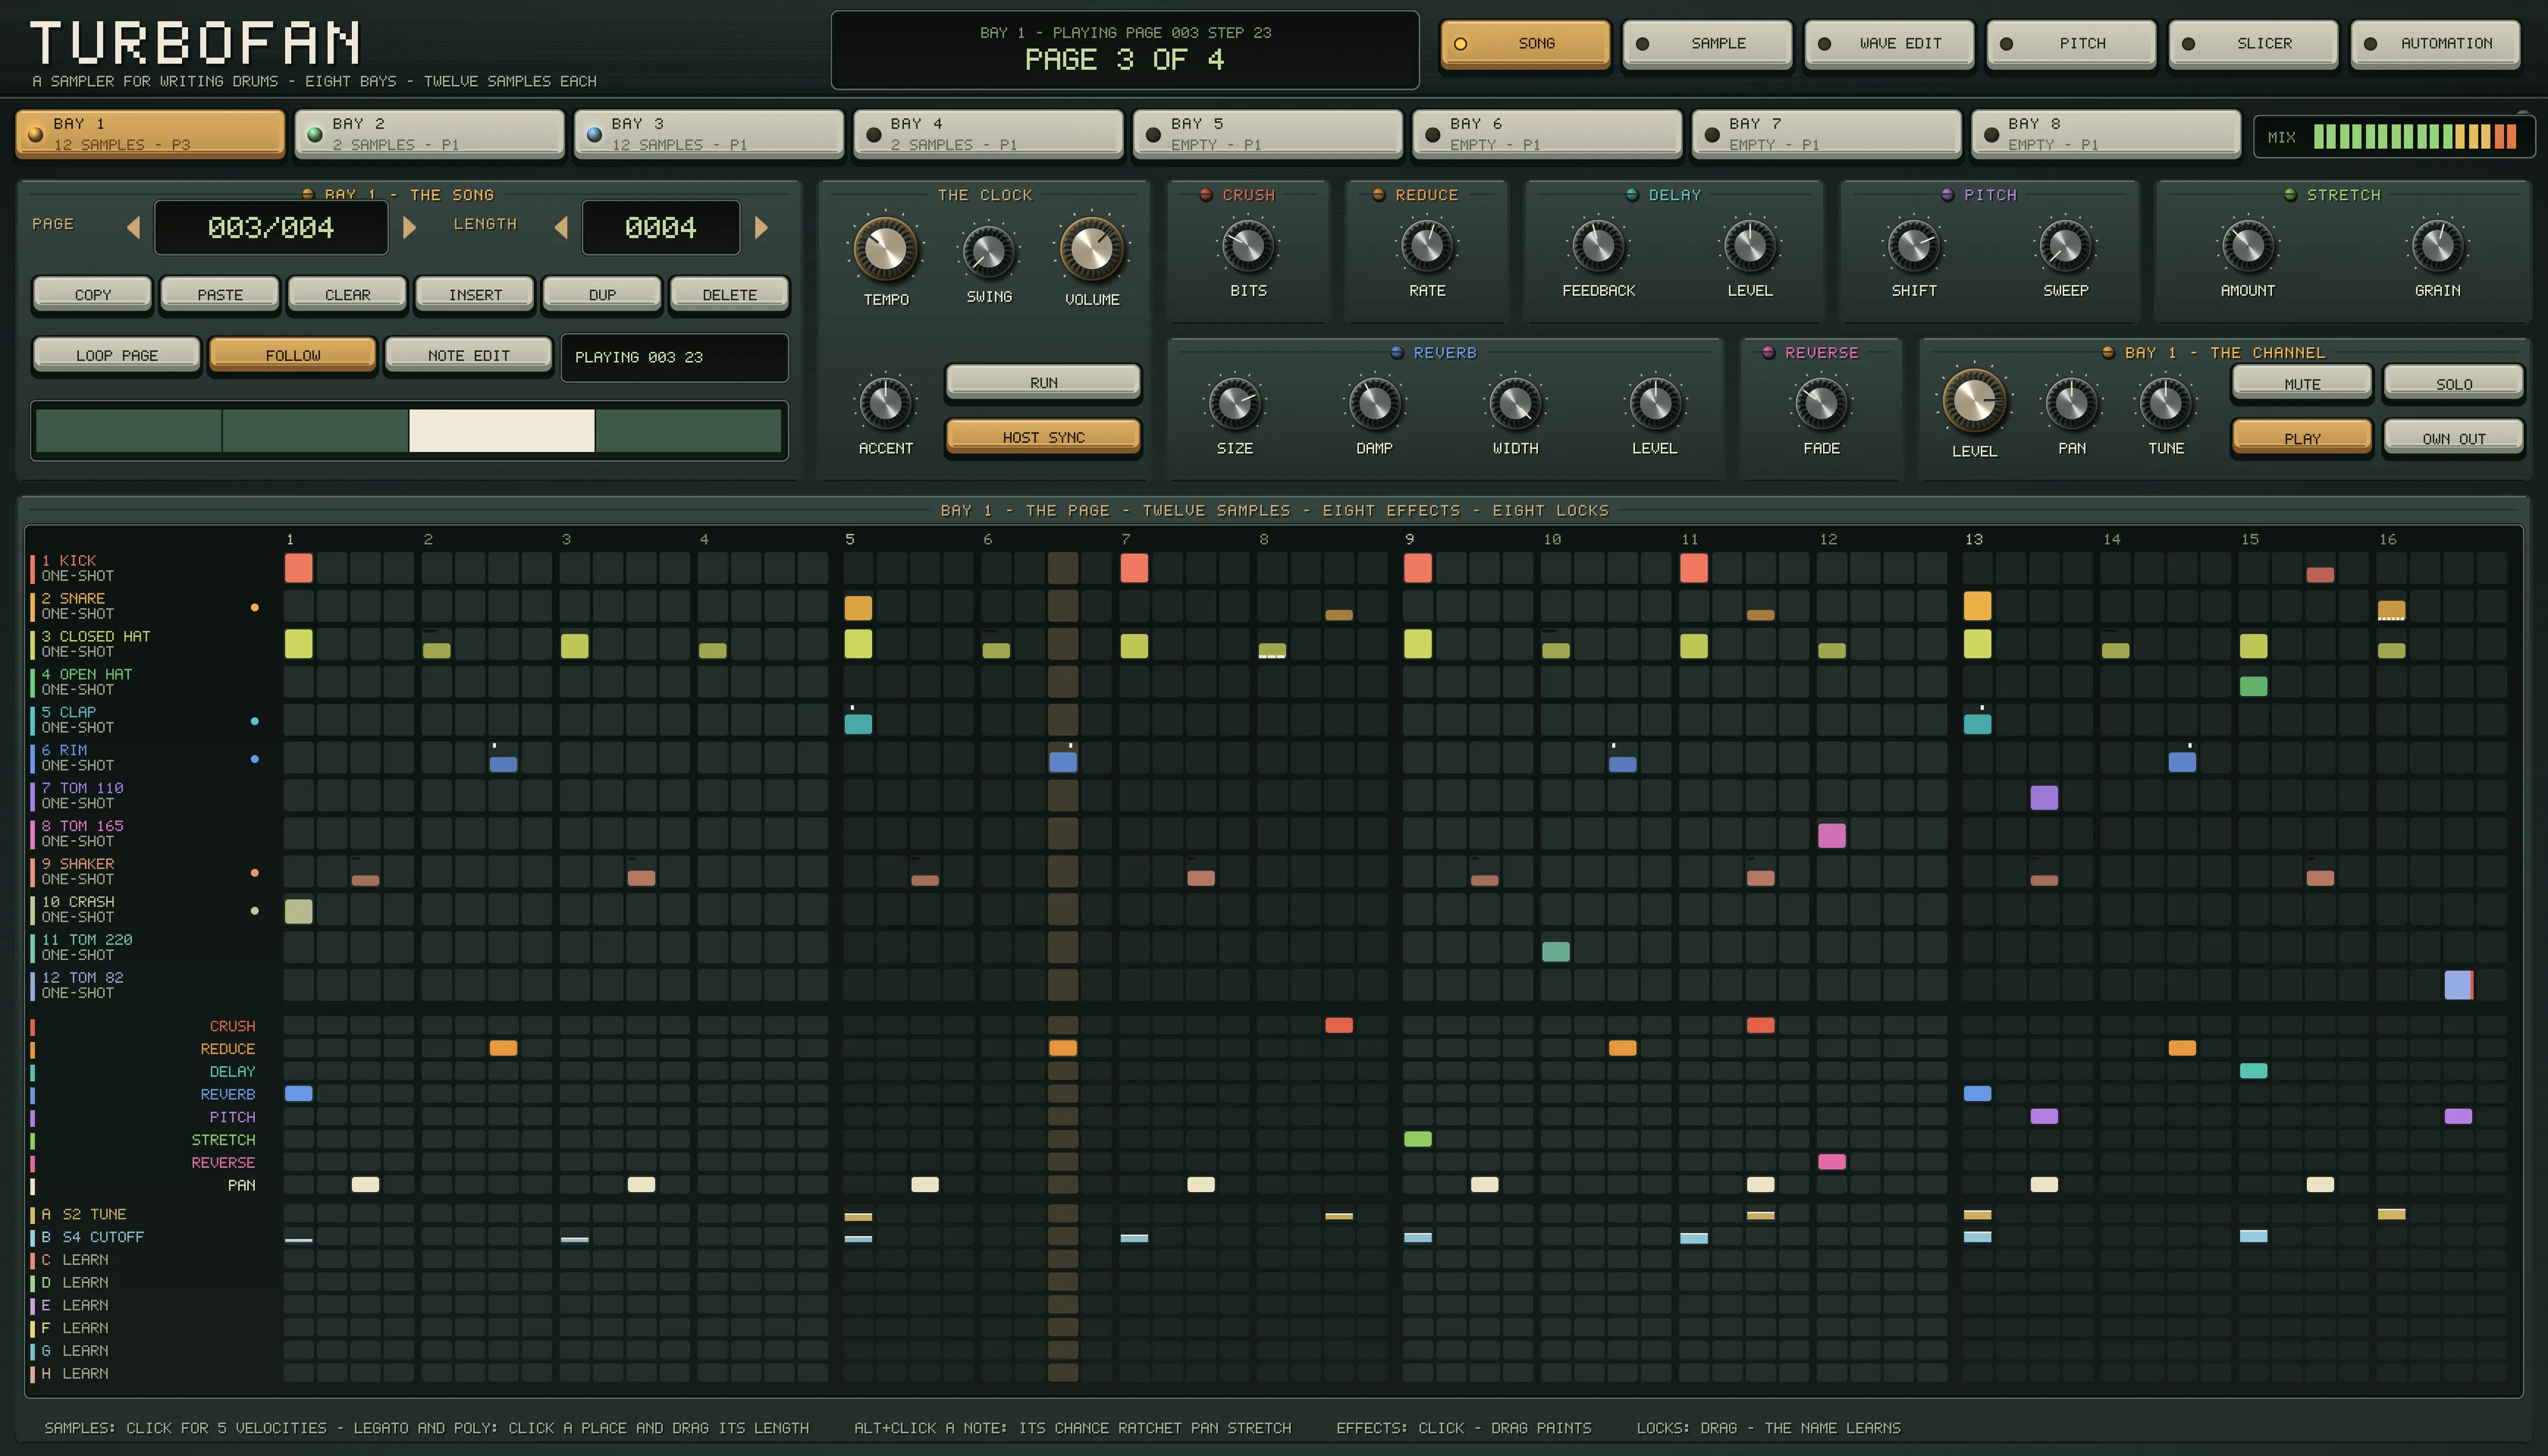Click the Pitch SWEEP knob
The height and width of the screenshot is (1456, 2548).
coord(2065,245)
